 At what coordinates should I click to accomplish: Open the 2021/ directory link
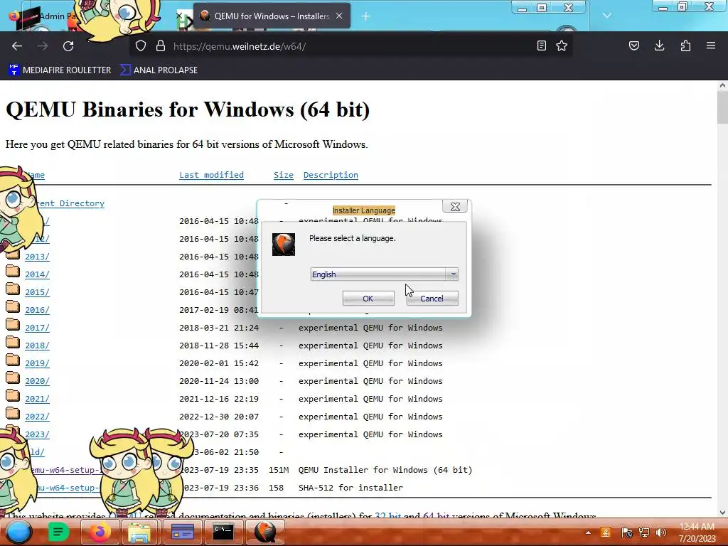37,399
